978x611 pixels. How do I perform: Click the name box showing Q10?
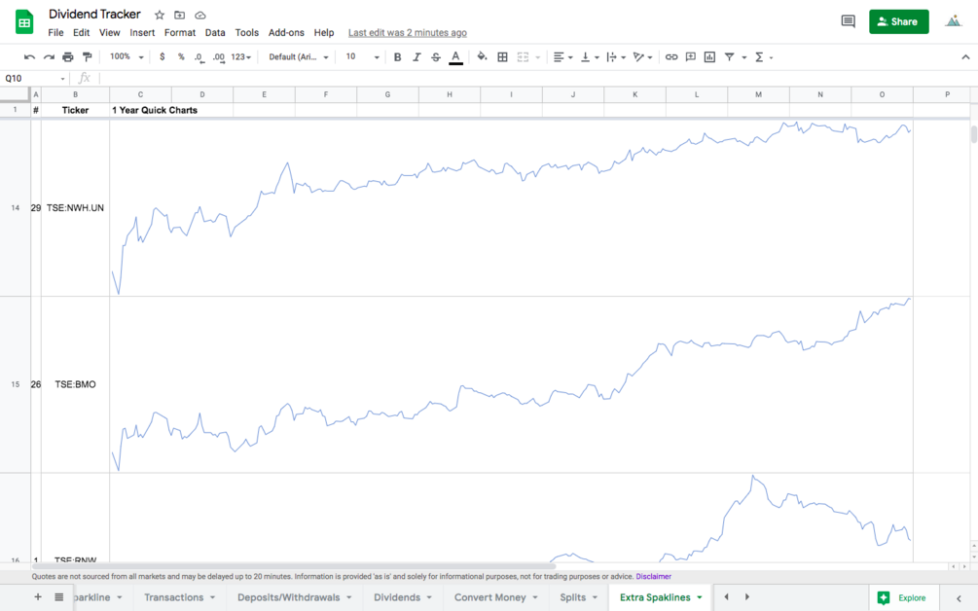tap(34, 78)
